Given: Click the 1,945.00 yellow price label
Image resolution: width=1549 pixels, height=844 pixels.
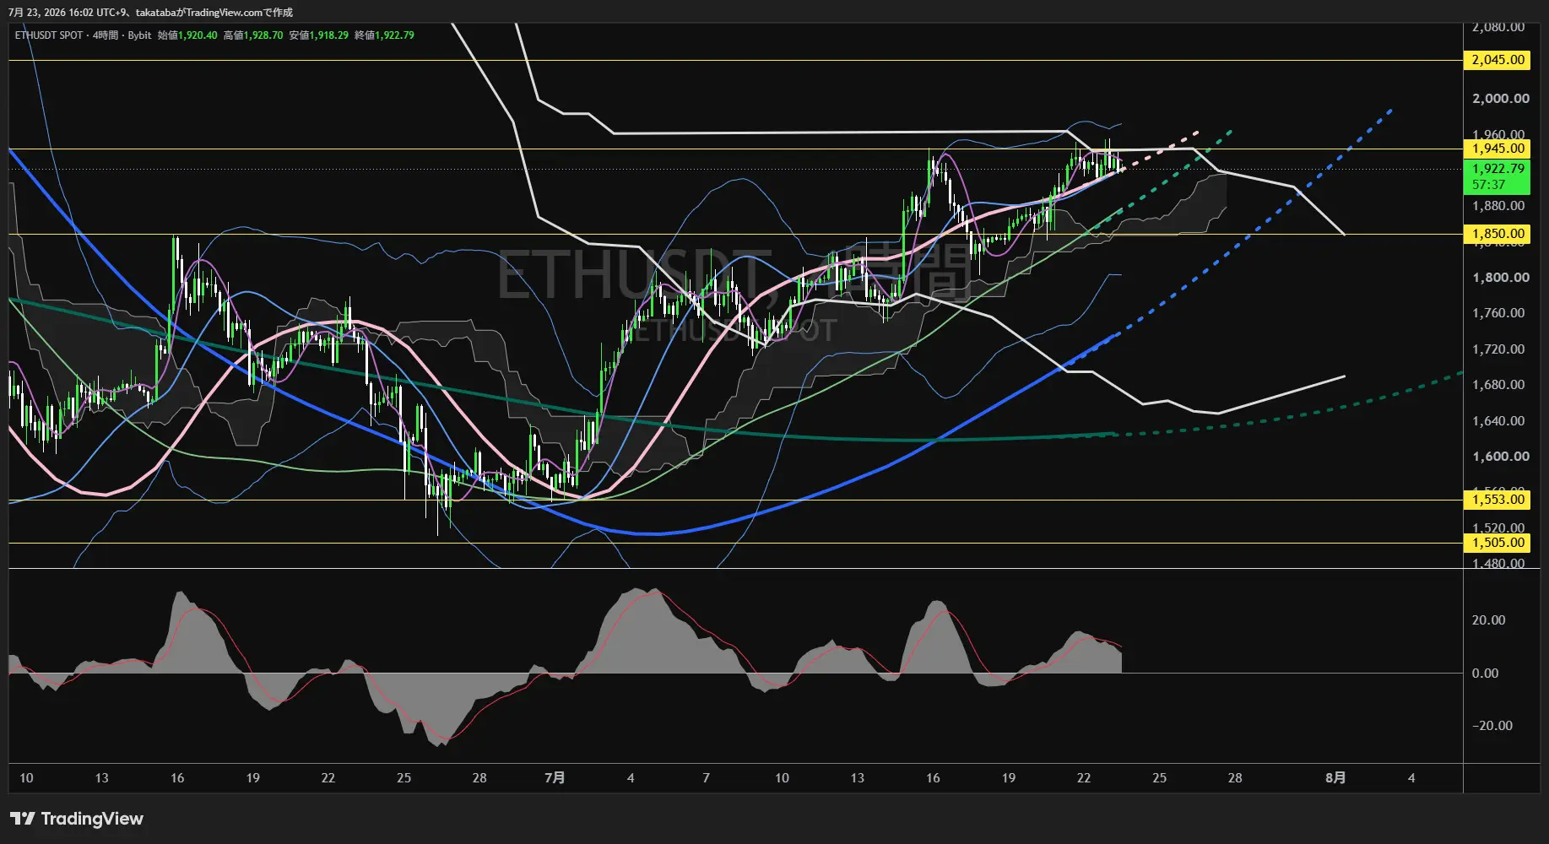Looking at the screenshot, I should click(1497, 149).
